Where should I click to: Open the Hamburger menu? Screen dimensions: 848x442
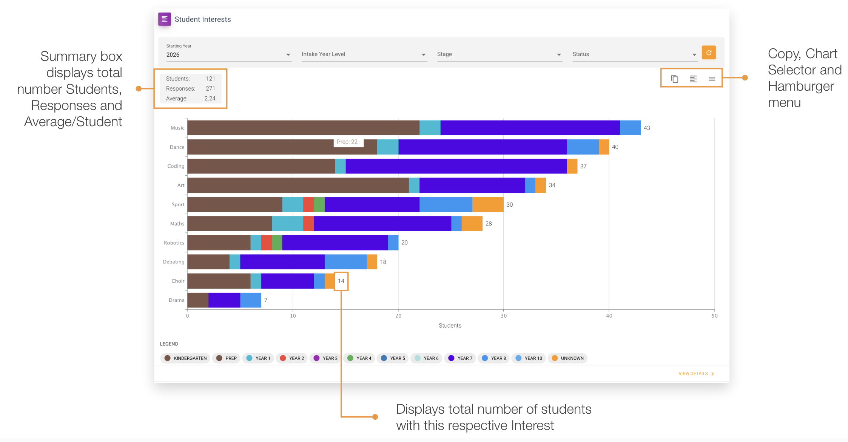click(712, 79)
